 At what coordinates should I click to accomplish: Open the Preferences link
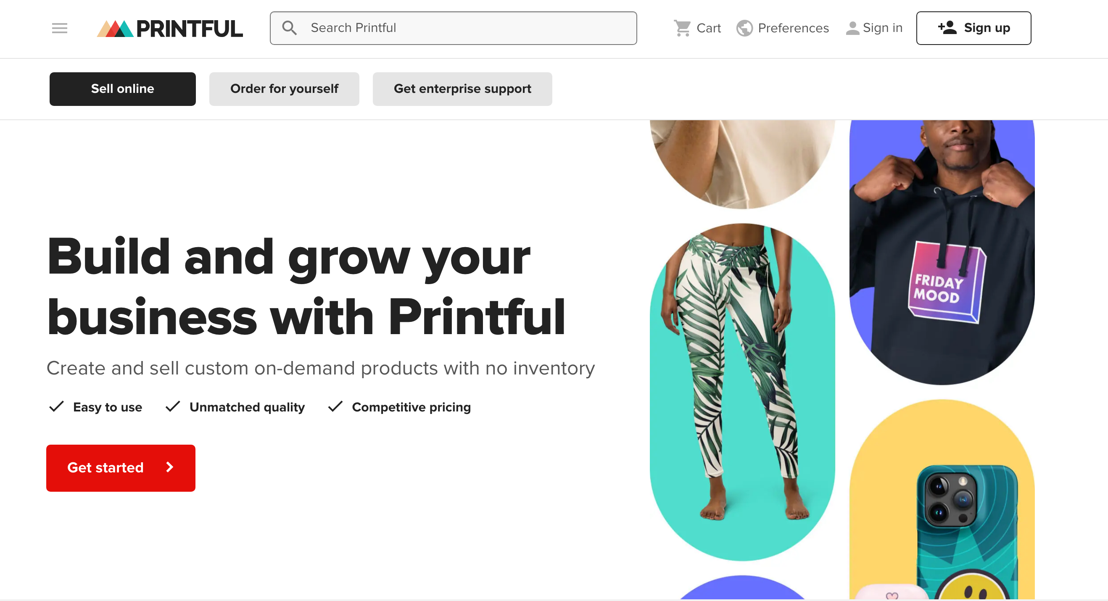tap(793, 28)
